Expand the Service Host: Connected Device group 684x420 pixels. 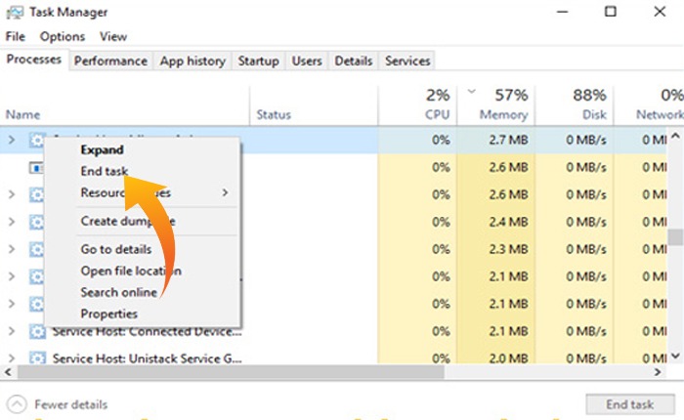click(x=12, y=332)
